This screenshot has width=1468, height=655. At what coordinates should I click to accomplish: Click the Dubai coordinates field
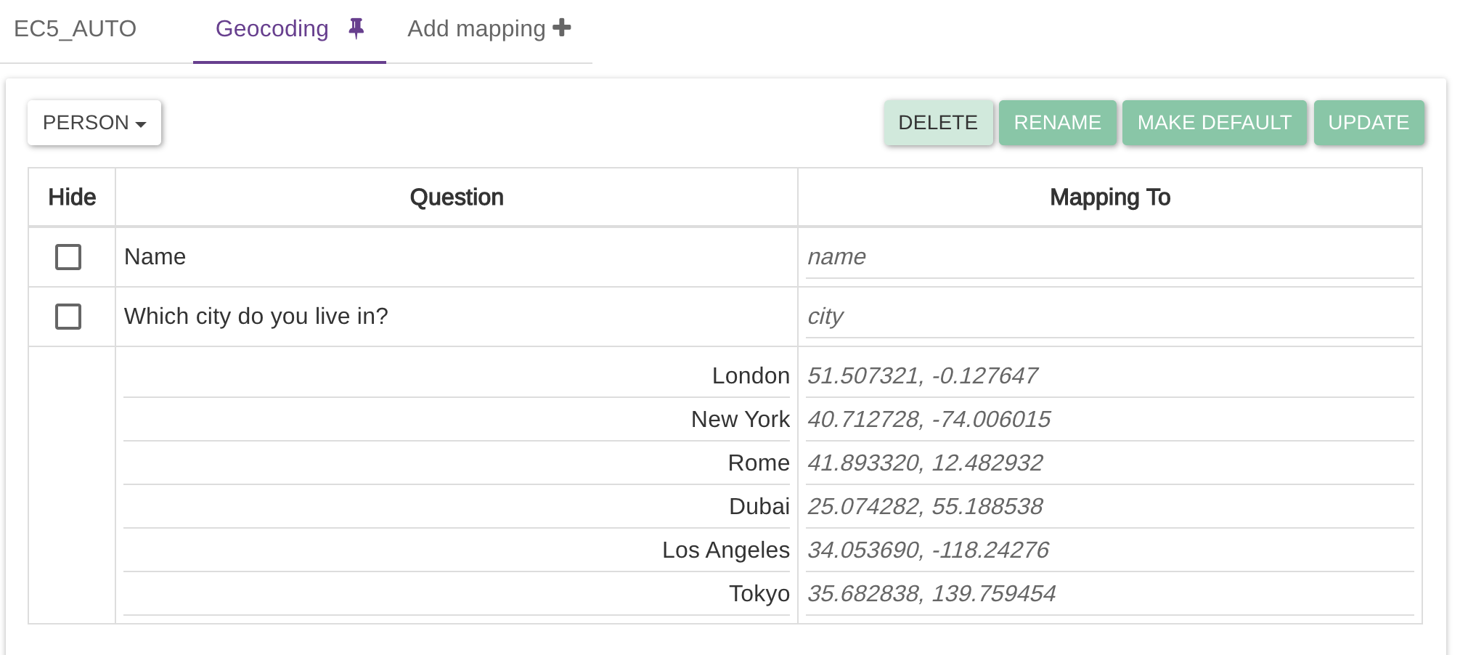pyautogui.click(x=1109, y=507)
